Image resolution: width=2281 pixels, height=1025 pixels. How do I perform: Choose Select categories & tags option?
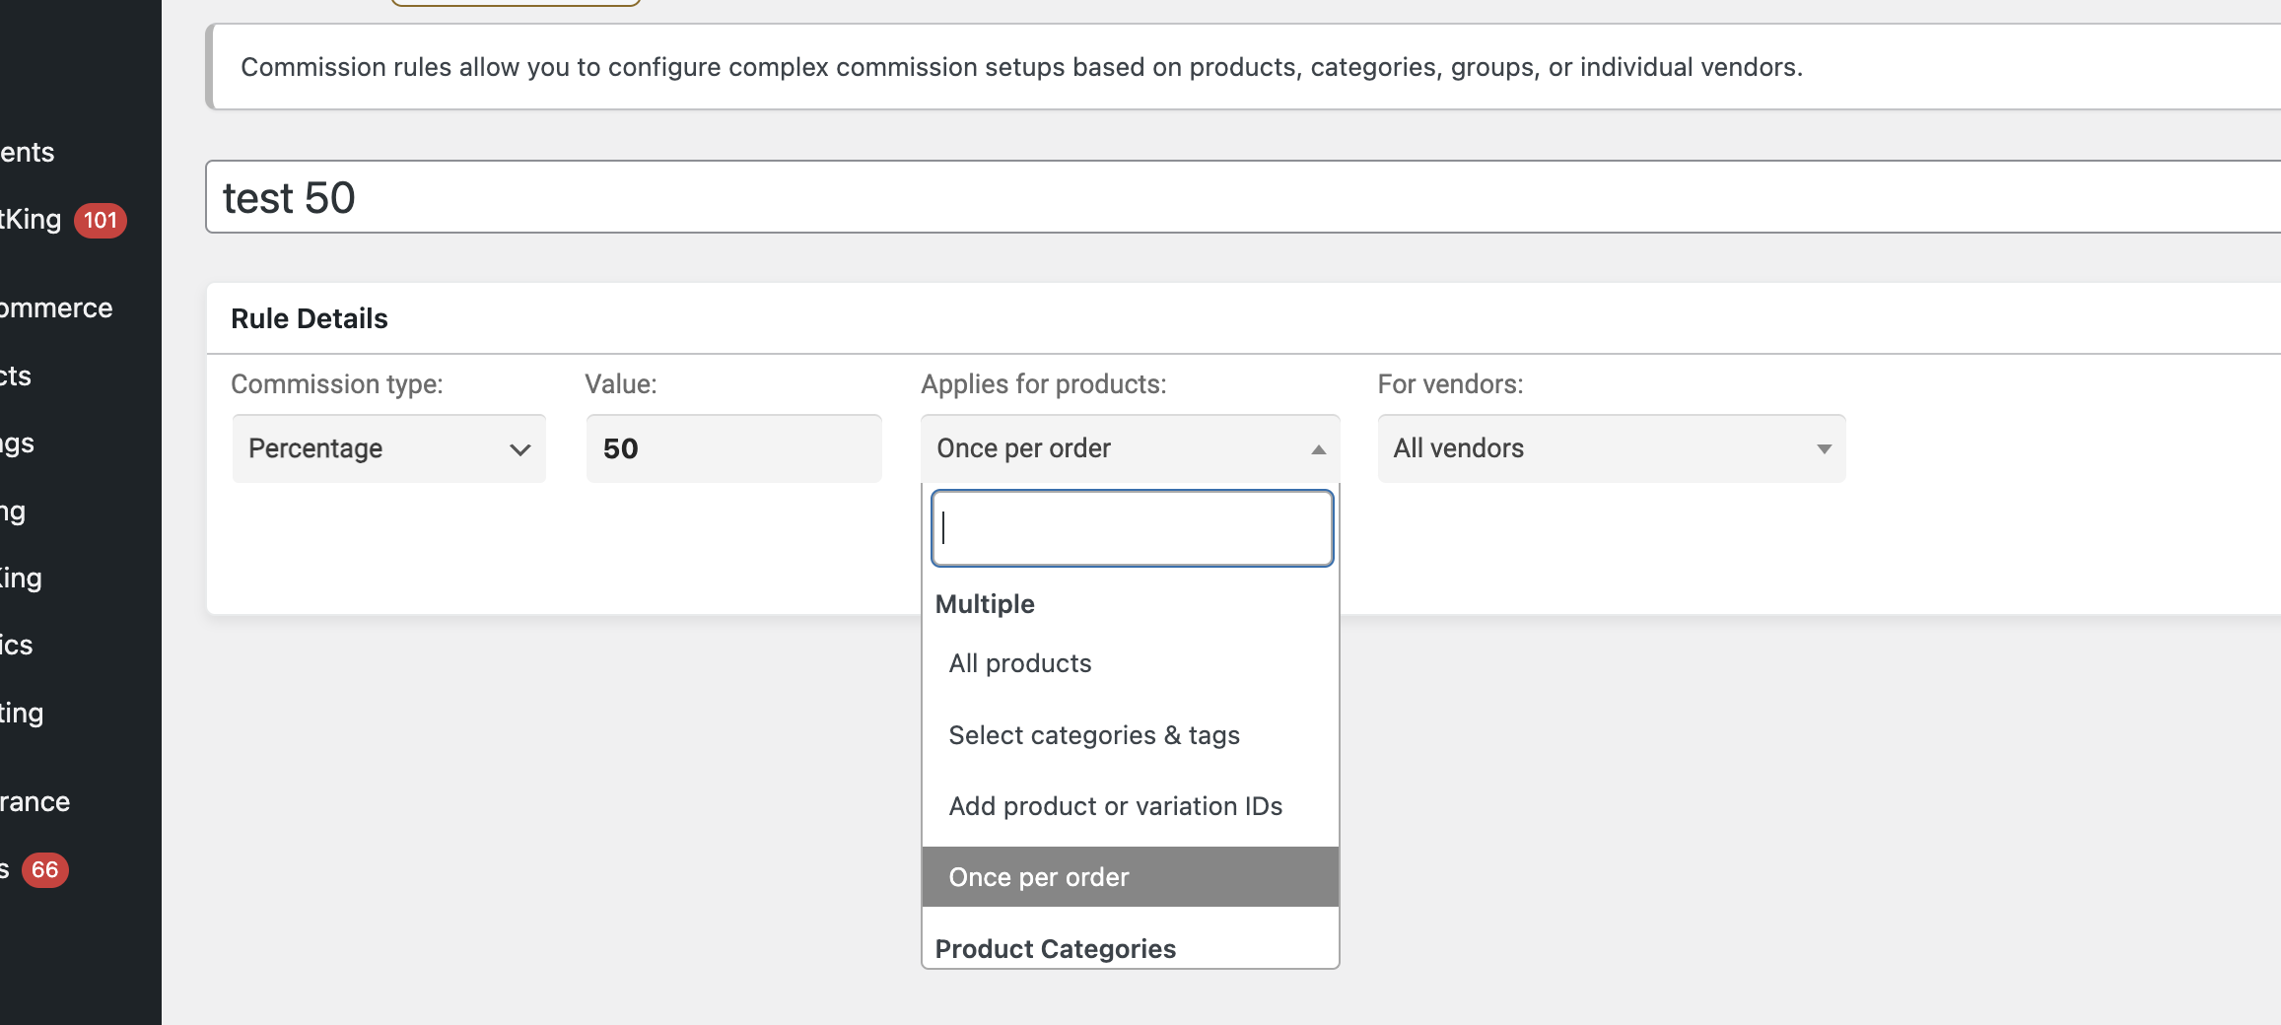(x=1130, y=735)
